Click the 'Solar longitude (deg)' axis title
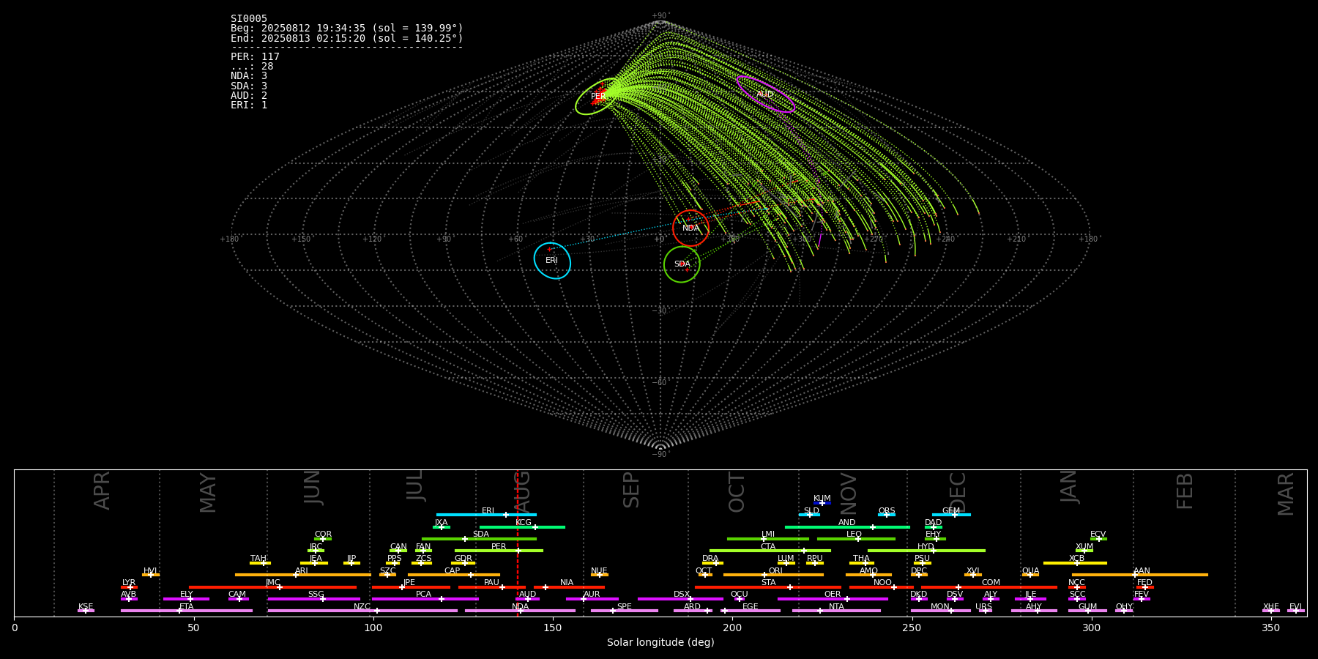 660,642
